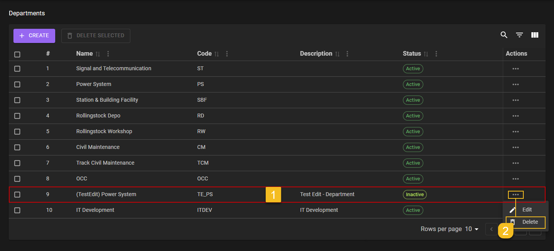Click the Create button
The image size is (554, 251).
click(x=34, y=36)
